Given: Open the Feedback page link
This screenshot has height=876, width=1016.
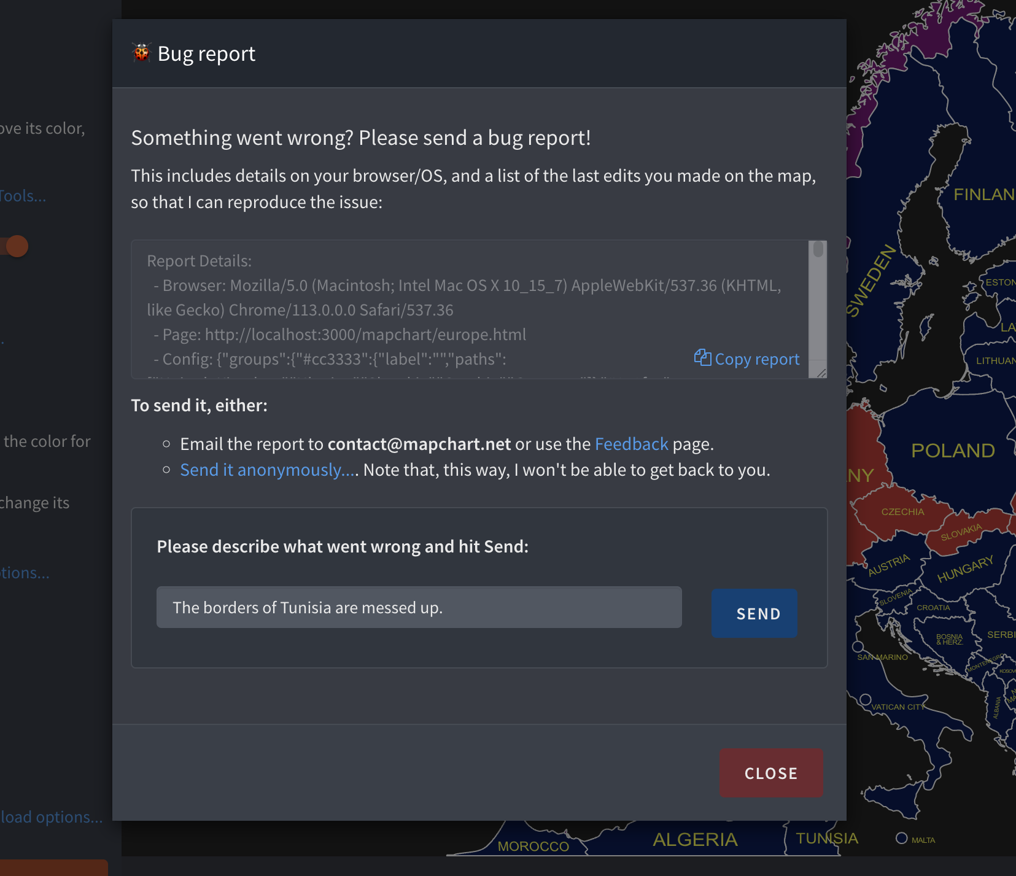Looking at the screenshot, I should click(x=631, y=443).
